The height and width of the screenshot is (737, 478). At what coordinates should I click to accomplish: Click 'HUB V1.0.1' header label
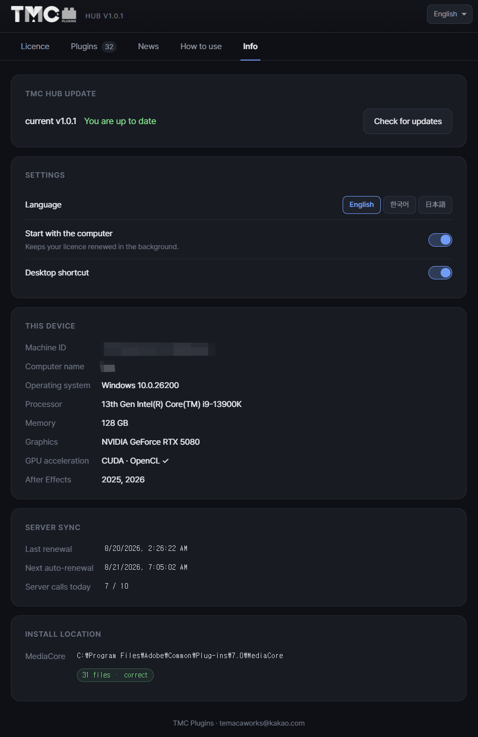(104, 16)
